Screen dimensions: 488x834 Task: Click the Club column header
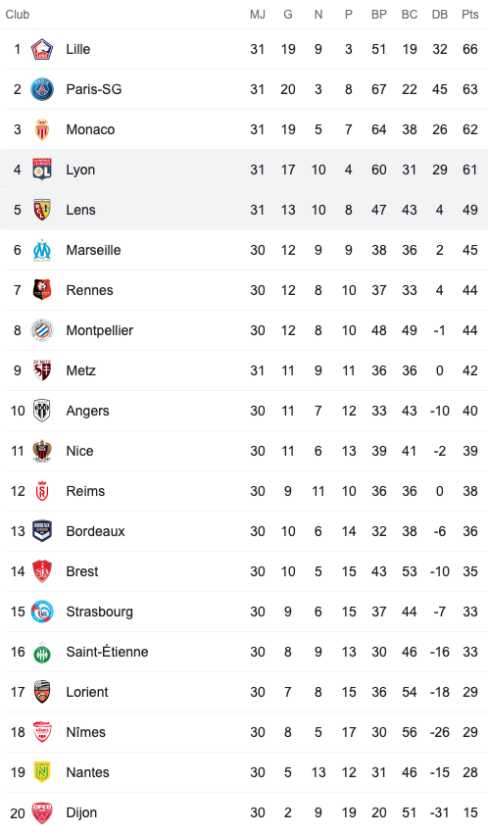click(x=18, y=15)
